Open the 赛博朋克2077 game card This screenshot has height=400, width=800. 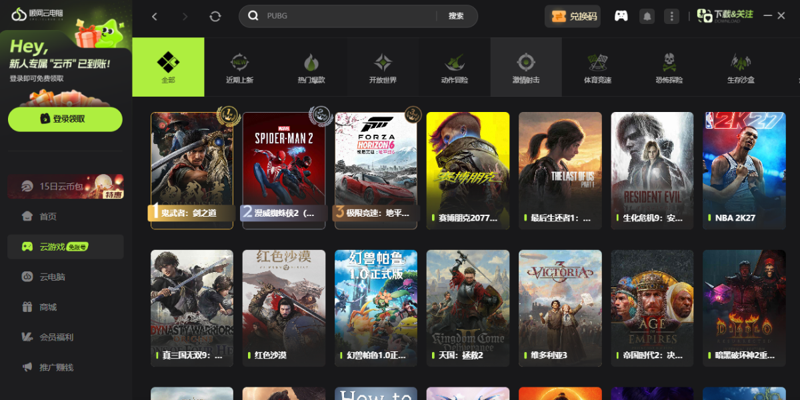click(468, 171)
